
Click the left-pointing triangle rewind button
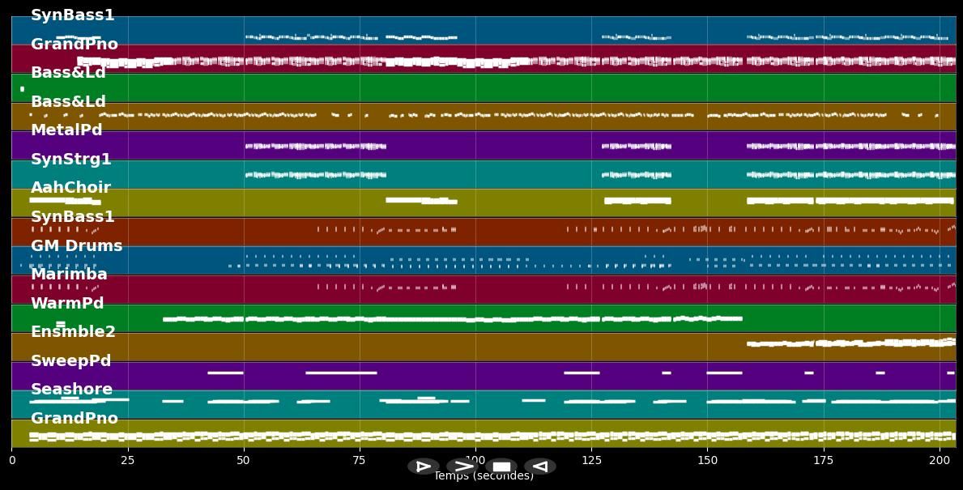pos(539,467)
